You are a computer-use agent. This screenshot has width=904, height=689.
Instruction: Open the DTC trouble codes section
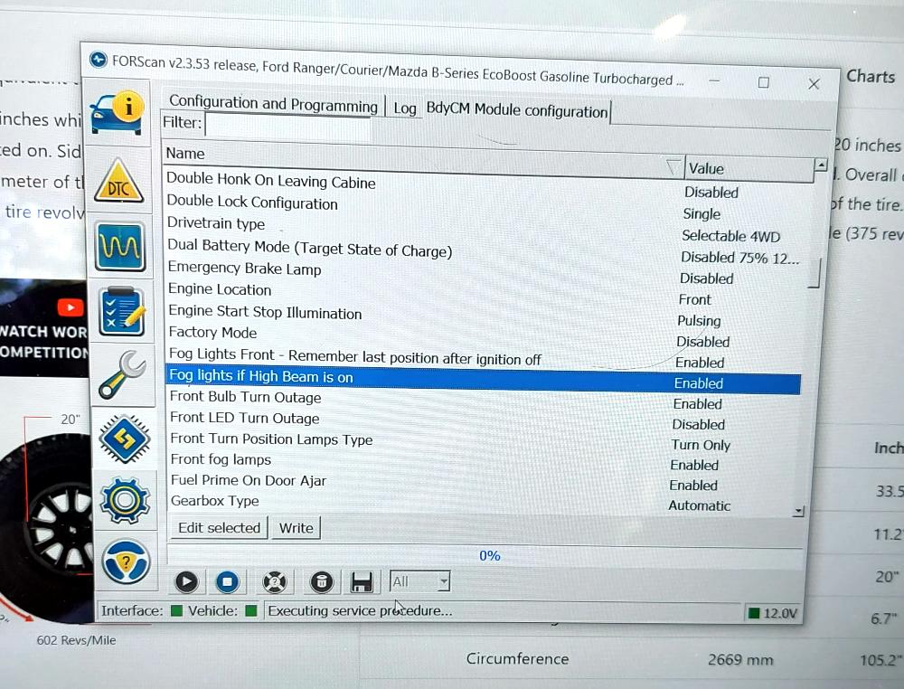pyautogui.click(x=119, y=182)
